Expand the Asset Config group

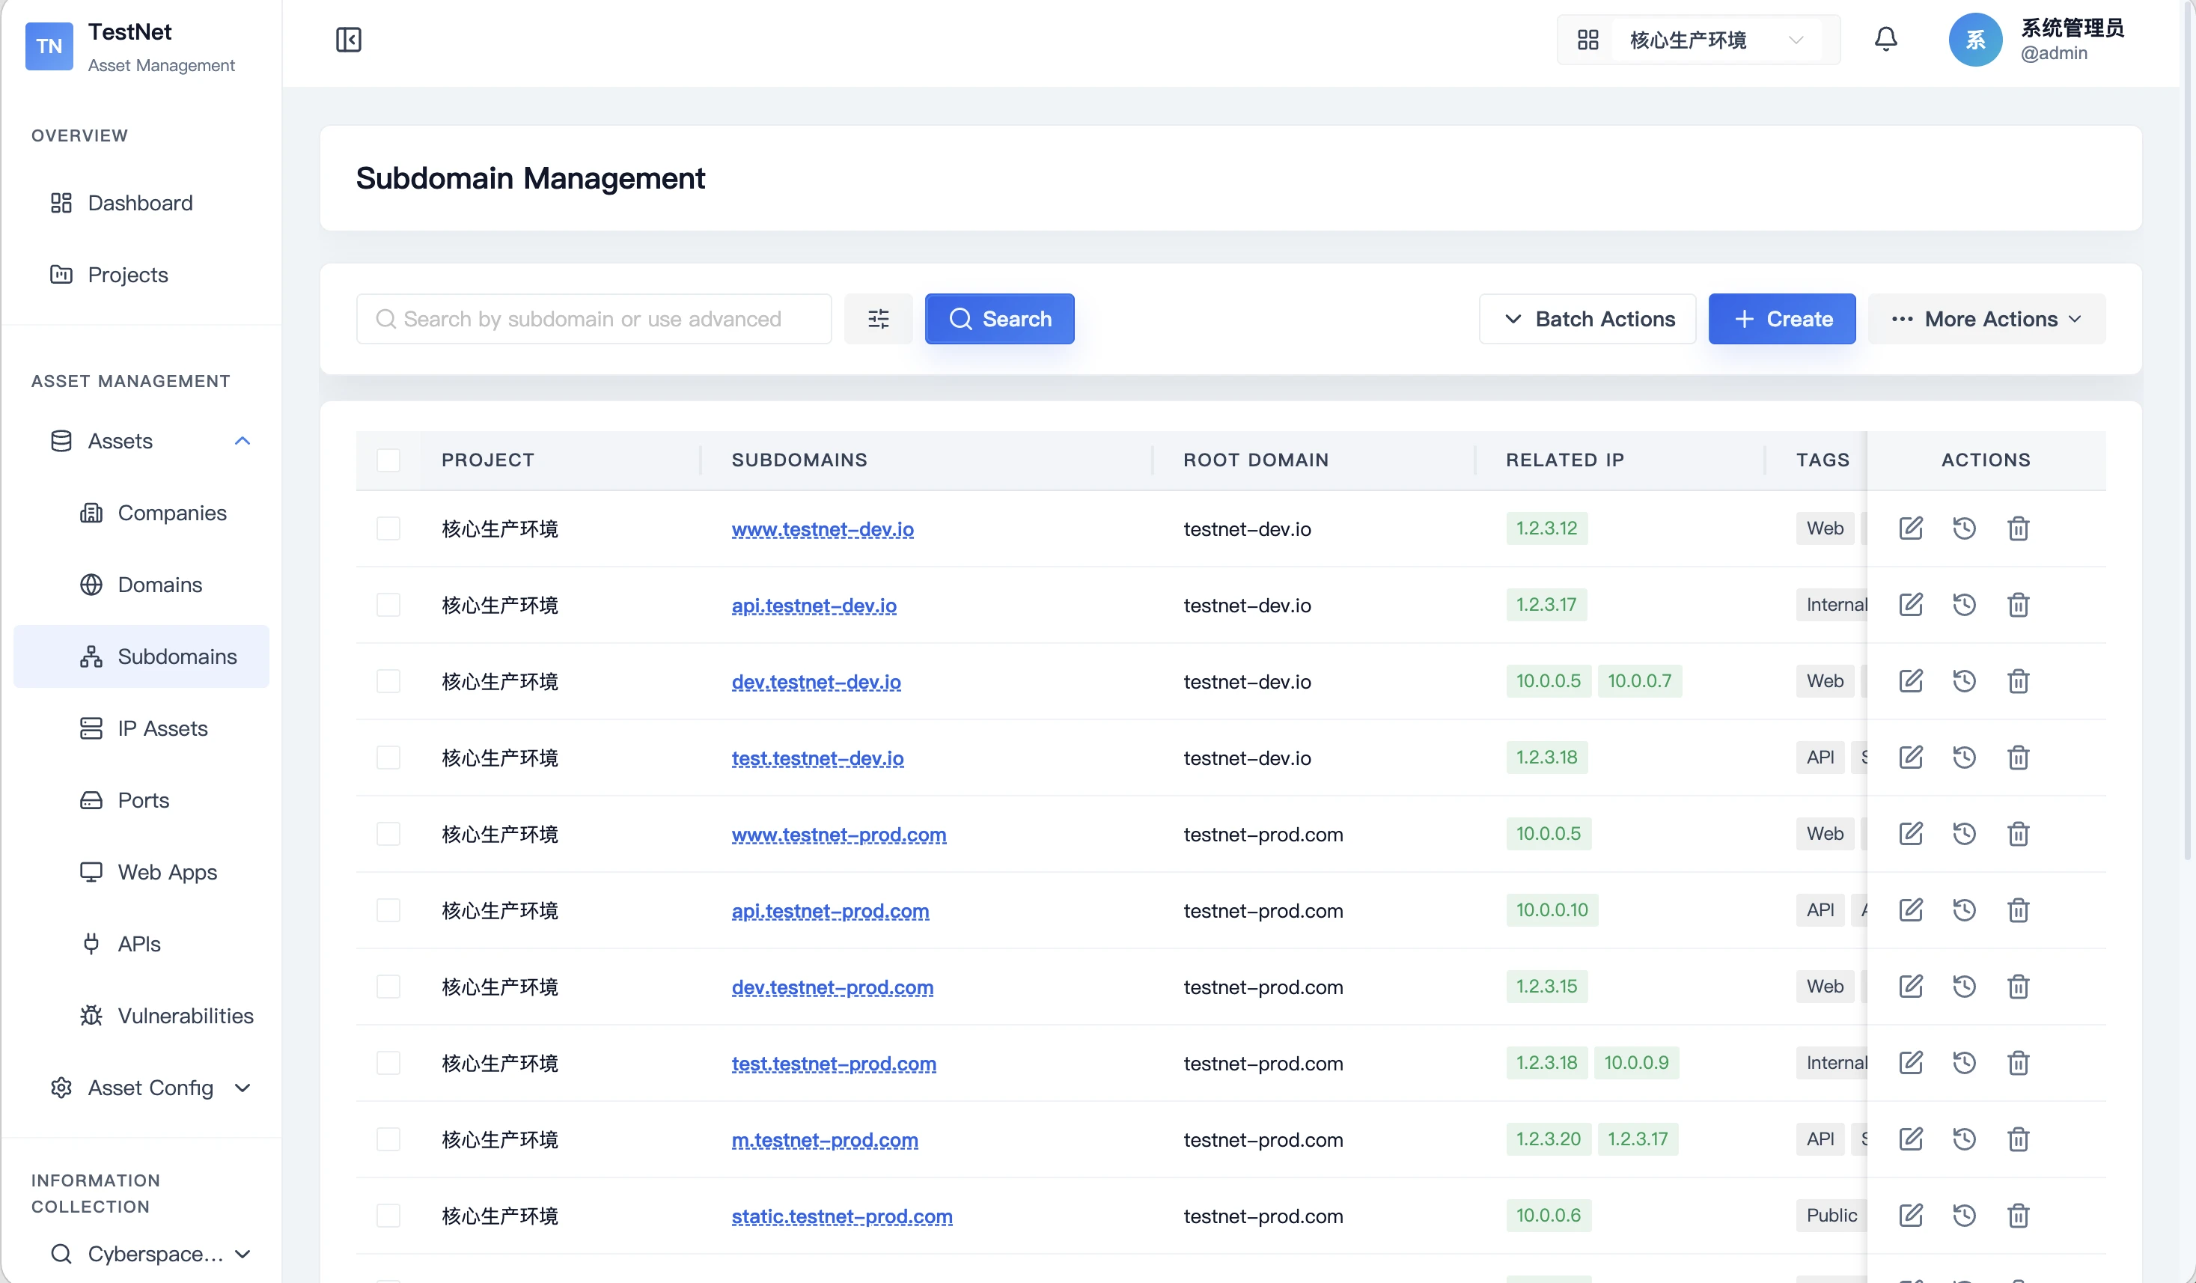click(141, 1088)
